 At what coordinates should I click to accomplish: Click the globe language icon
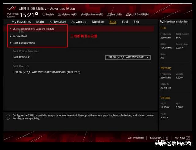44,14
